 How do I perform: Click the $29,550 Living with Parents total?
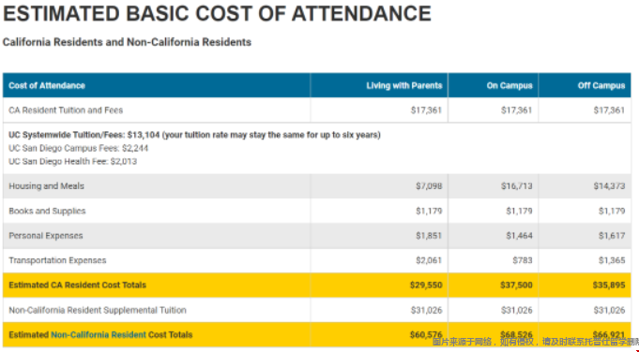[x=426, y=286]
